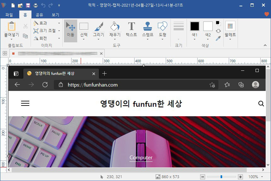Click the thumbnail grid view icon

[x=5, y=53]
